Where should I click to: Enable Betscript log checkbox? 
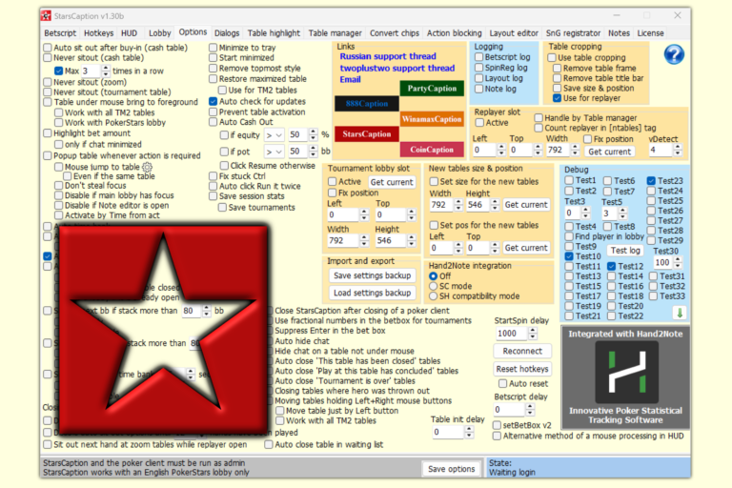coord(478,57)
